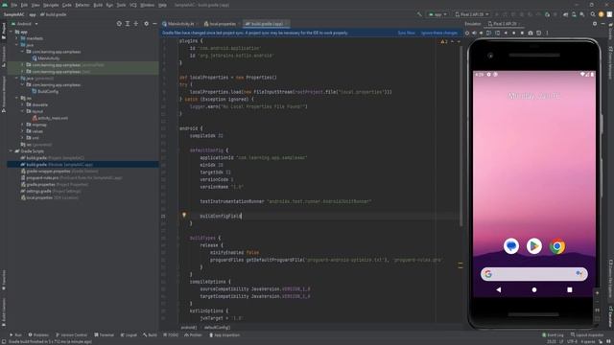Collapse the java folder

pyautogui.click(x=17, y=45)
